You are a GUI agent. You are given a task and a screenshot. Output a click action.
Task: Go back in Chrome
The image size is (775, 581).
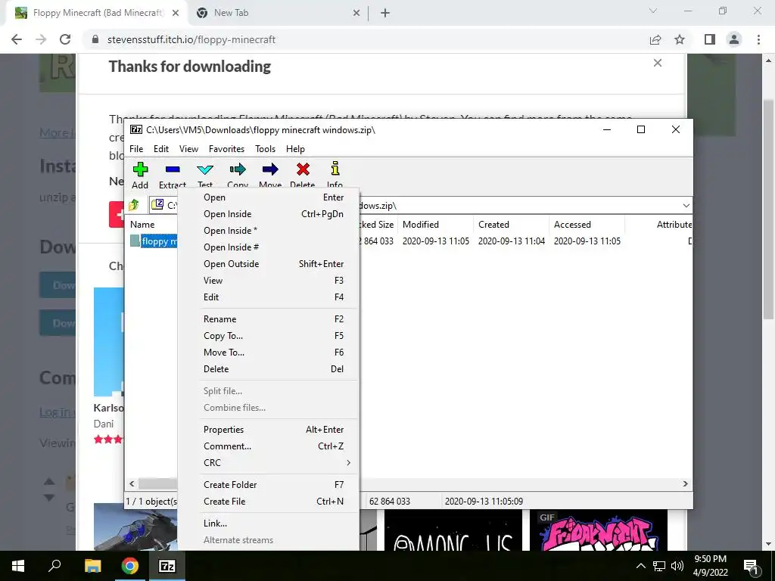point(17,39)
